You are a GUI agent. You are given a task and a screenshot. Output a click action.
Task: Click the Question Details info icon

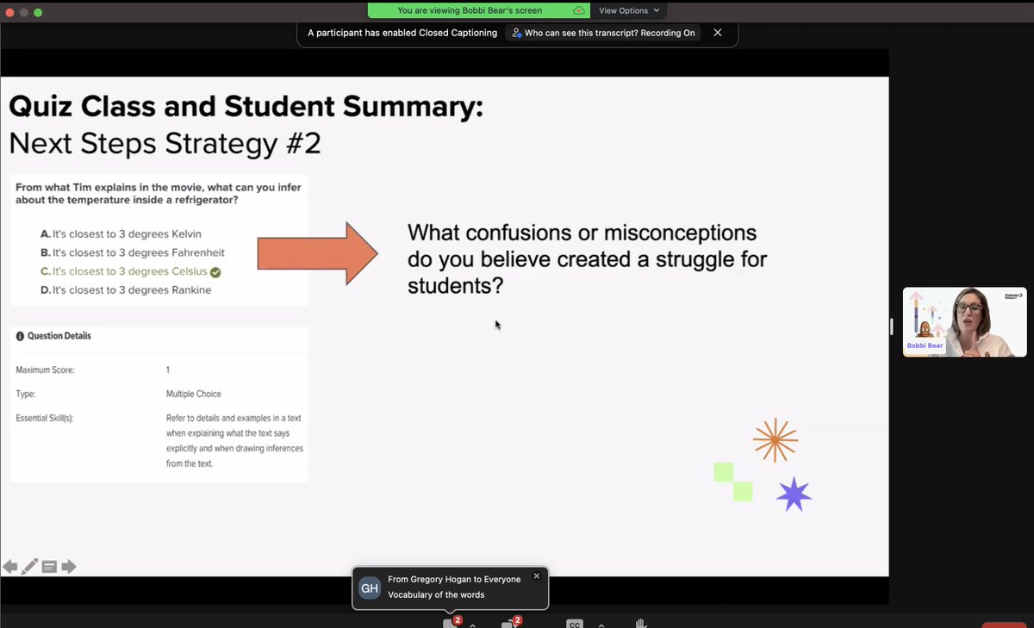pos(21,336)
